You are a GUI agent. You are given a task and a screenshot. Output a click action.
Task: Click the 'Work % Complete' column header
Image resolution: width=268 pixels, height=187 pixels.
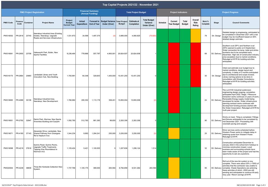click(x=205, y=23)
